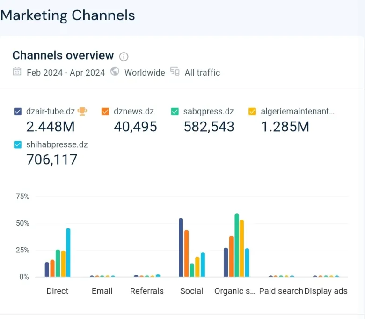Click the green Direct bar for sabqpress.dz

tap(58, 263)
